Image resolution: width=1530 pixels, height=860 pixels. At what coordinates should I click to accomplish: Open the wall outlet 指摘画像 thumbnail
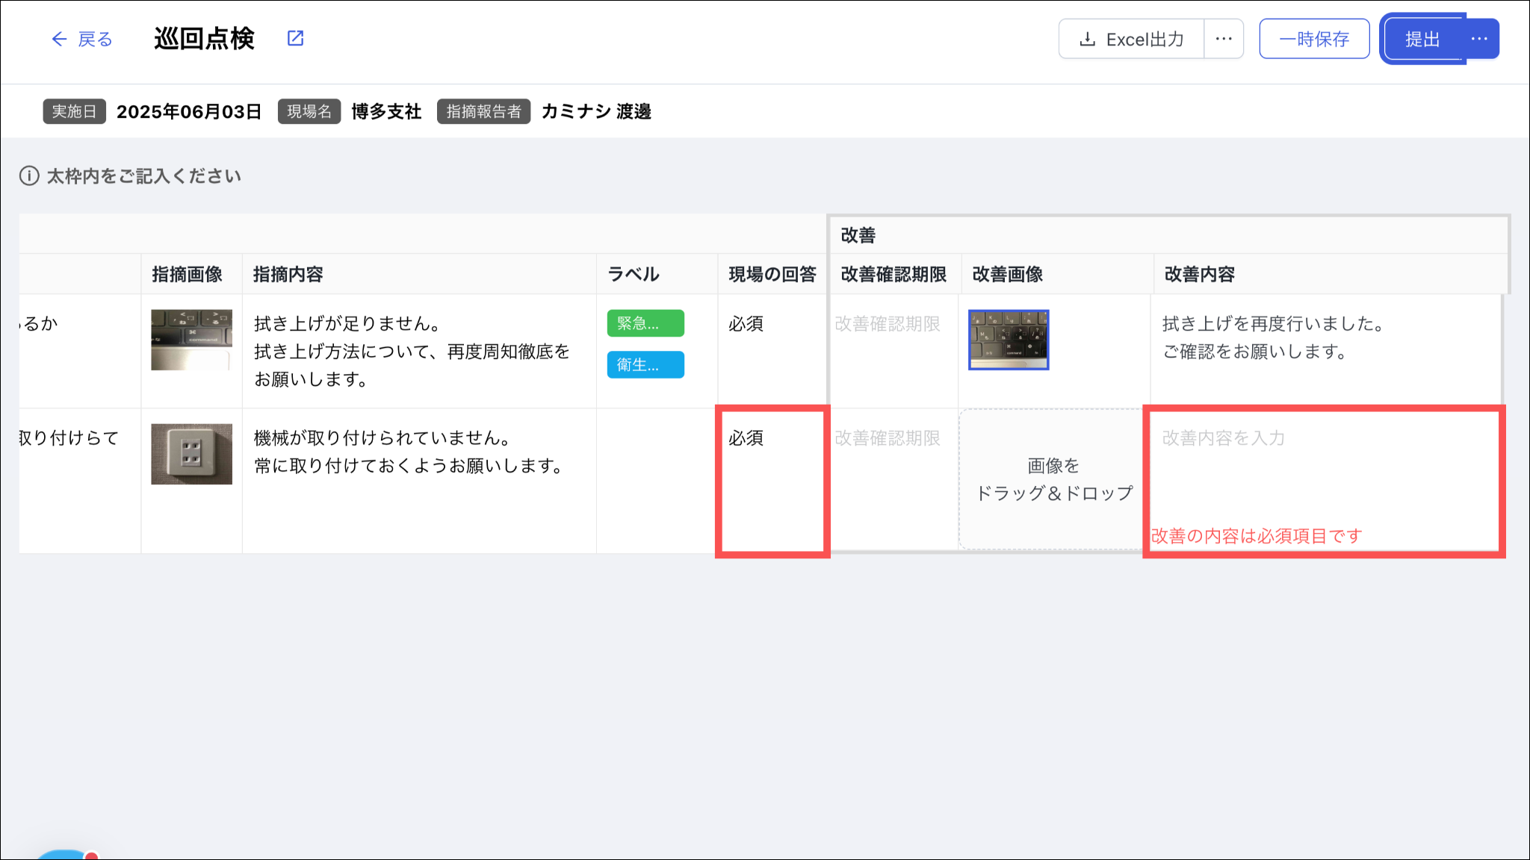191,454
